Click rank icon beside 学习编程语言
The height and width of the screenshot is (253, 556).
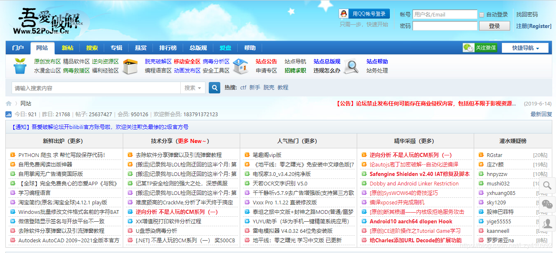[13, 193]
